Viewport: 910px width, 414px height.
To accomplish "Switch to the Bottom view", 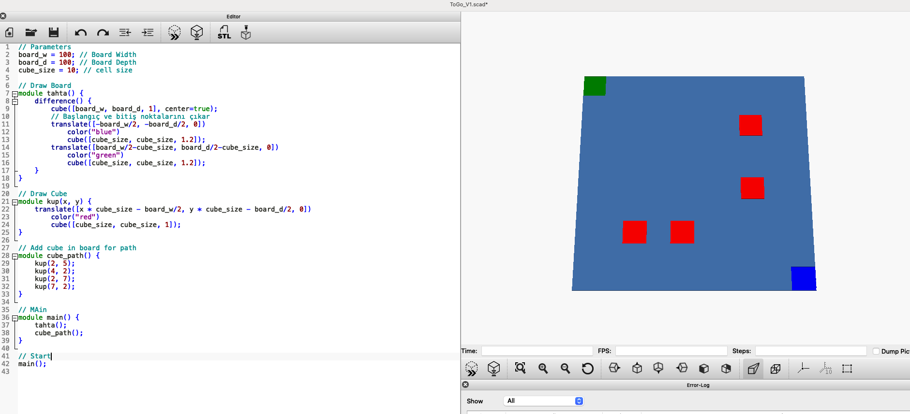I will coord(658,368).
